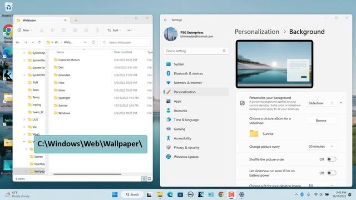Open the New dropdown in File Explorer
The image size is (356, 200).
pos(24,30)
